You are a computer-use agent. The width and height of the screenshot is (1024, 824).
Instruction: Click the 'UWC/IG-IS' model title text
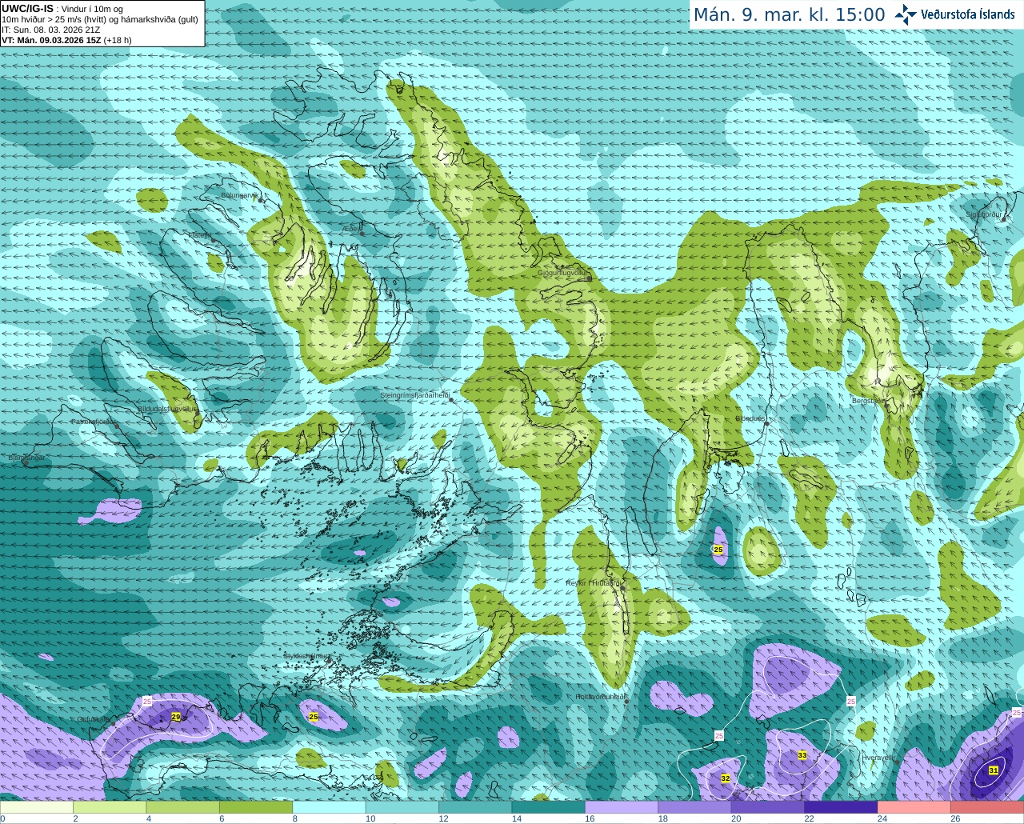pos(27,9)
